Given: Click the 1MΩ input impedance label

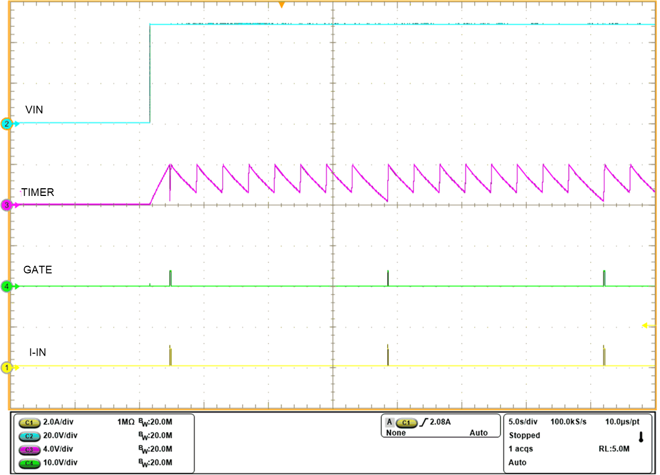Looking at the screenshot, I should pyautogui.click(x=125, y=423).
